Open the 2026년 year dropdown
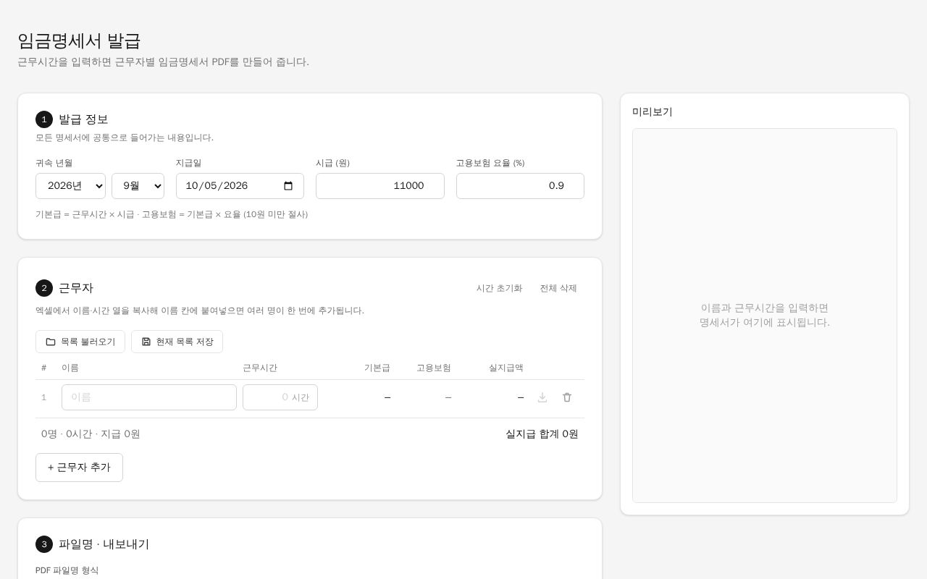The image size is (927, 579). pyautogui.click(x=70, y=186)
